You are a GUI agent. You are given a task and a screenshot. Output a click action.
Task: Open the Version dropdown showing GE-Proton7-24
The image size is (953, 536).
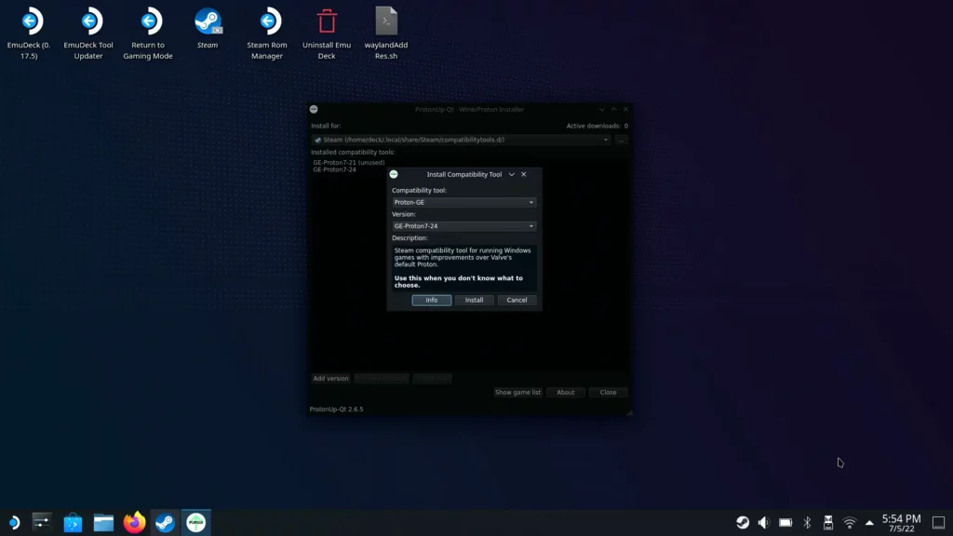click(x=463, y=226)
